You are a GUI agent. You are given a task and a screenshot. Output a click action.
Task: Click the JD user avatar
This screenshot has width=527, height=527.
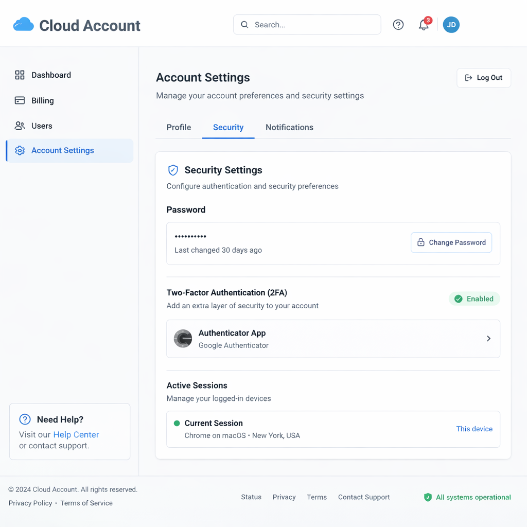[x=451, y=25]
